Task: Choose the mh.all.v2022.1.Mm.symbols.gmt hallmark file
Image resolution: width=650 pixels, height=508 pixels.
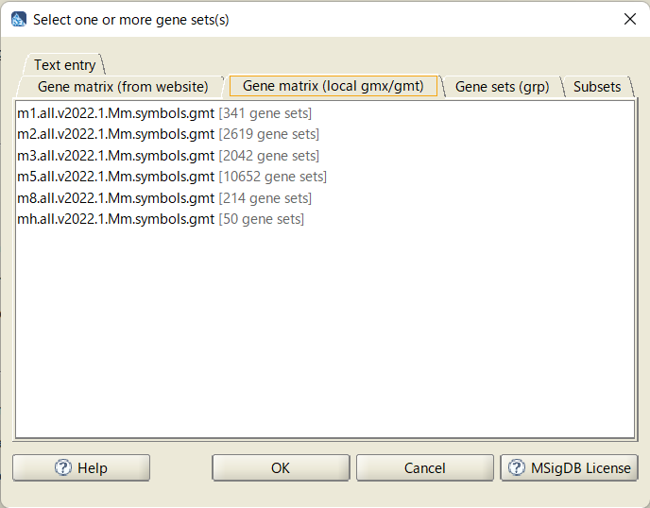Action: (x=161, y=219)
